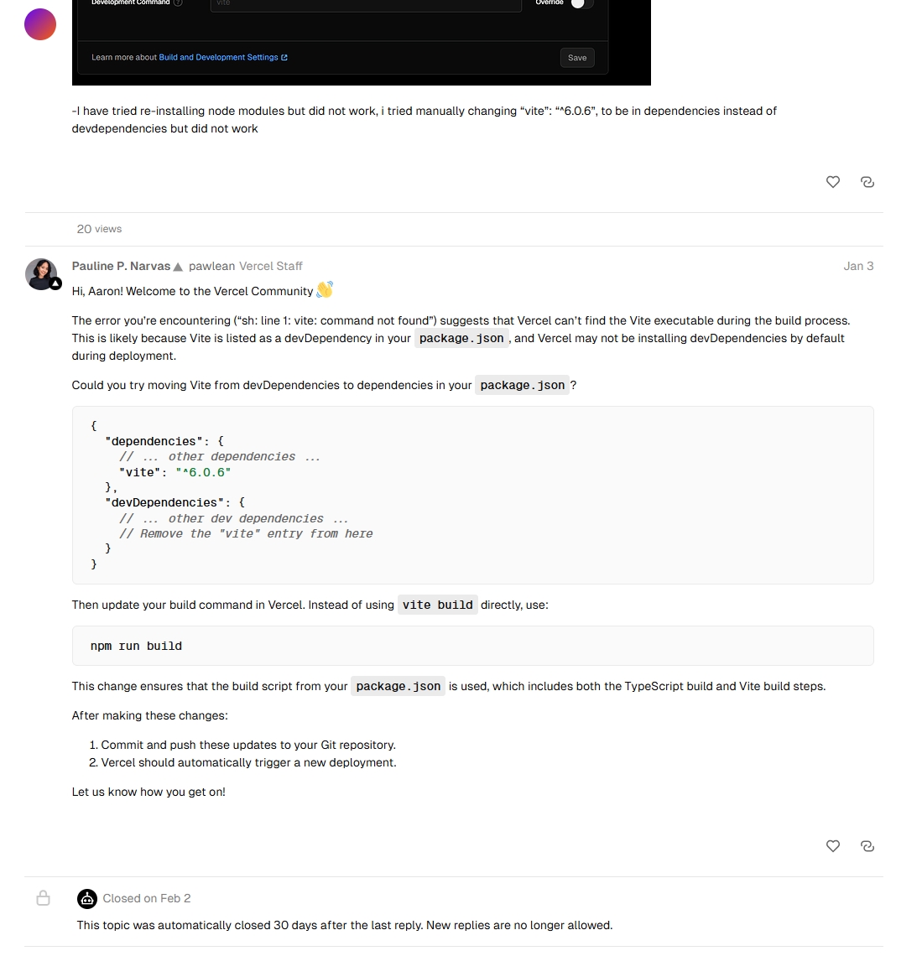Like the original post with heart icon
This screenshot has height=956, width=922.
click(x=832, y=182)
